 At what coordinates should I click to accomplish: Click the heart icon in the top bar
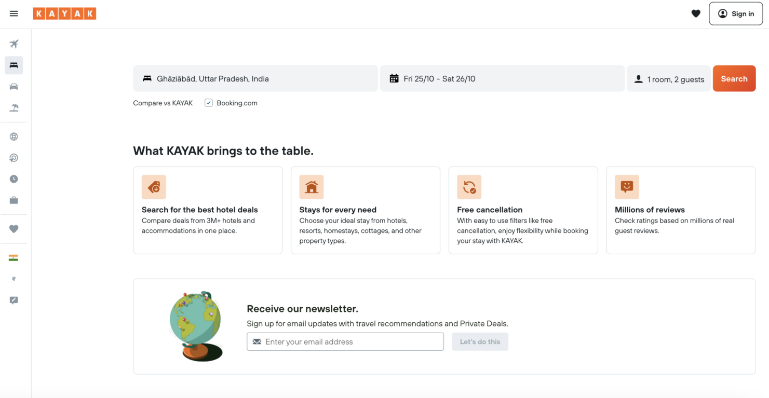pos(696,13)
